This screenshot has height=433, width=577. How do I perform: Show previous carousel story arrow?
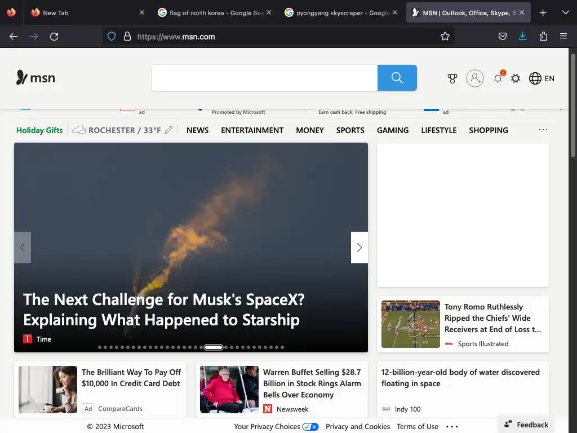(23, 248)
